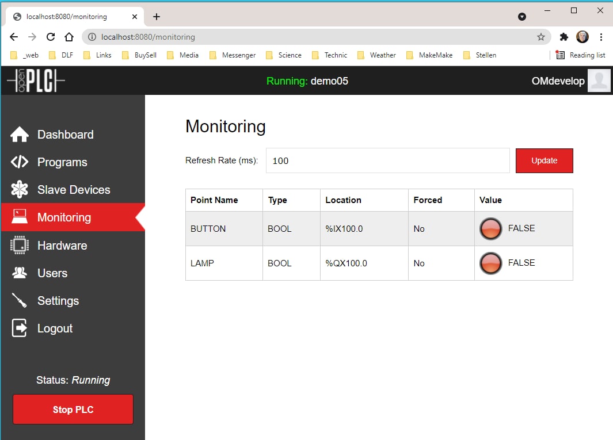The height and width of the screenshot is (440, 613).
Task: Switch to the localhost:8080/monitoring browser tab
Action: 66,17
